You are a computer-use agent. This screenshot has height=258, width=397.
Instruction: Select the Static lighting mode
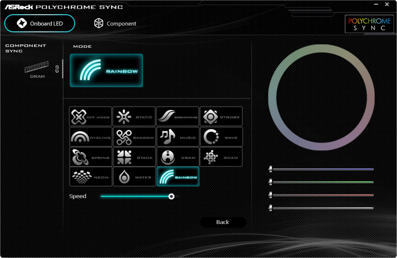[134, 117]
